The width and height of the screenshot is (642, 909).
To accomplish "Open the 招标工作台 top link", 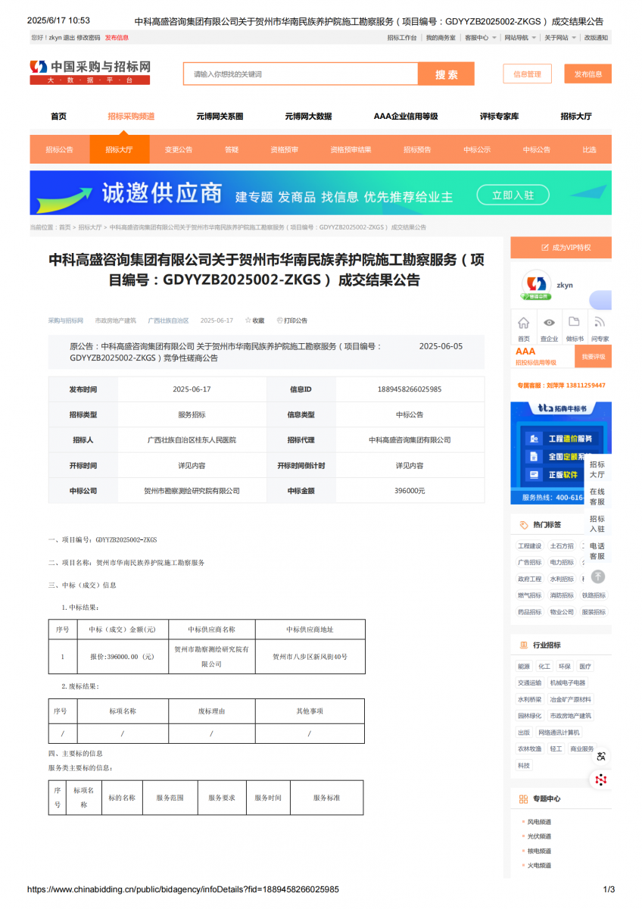I will (402, 37).
